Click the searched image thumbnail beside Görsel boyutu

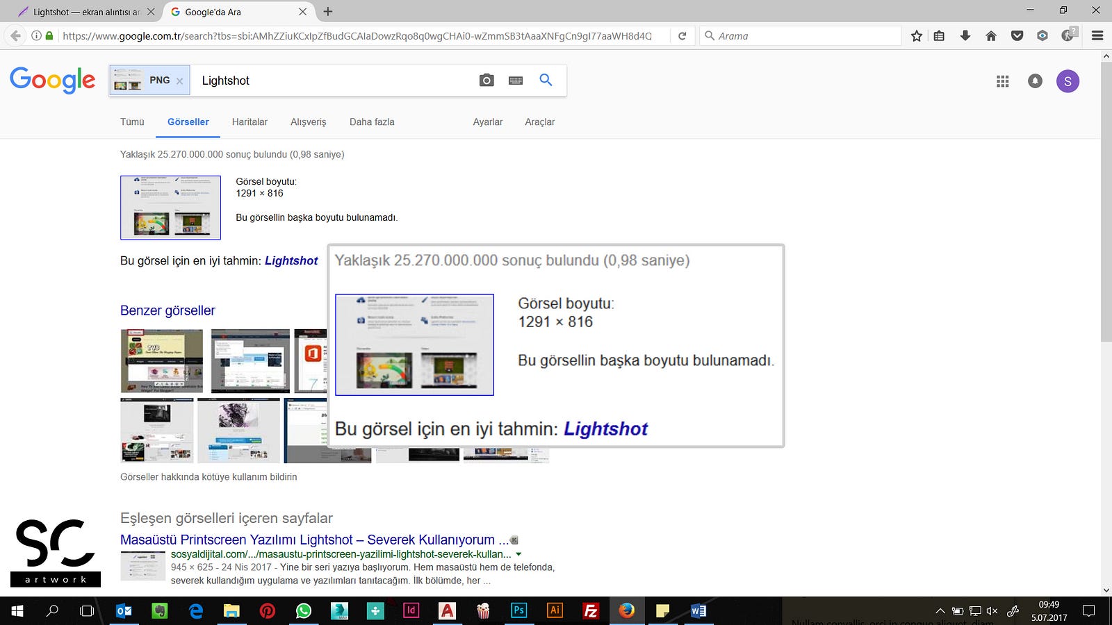point(170,208)
